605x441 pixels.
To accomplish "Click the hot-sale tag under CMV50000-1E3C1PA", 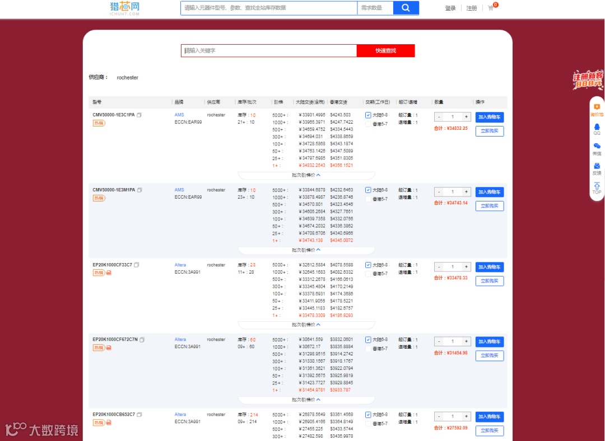I will [99, 123].
